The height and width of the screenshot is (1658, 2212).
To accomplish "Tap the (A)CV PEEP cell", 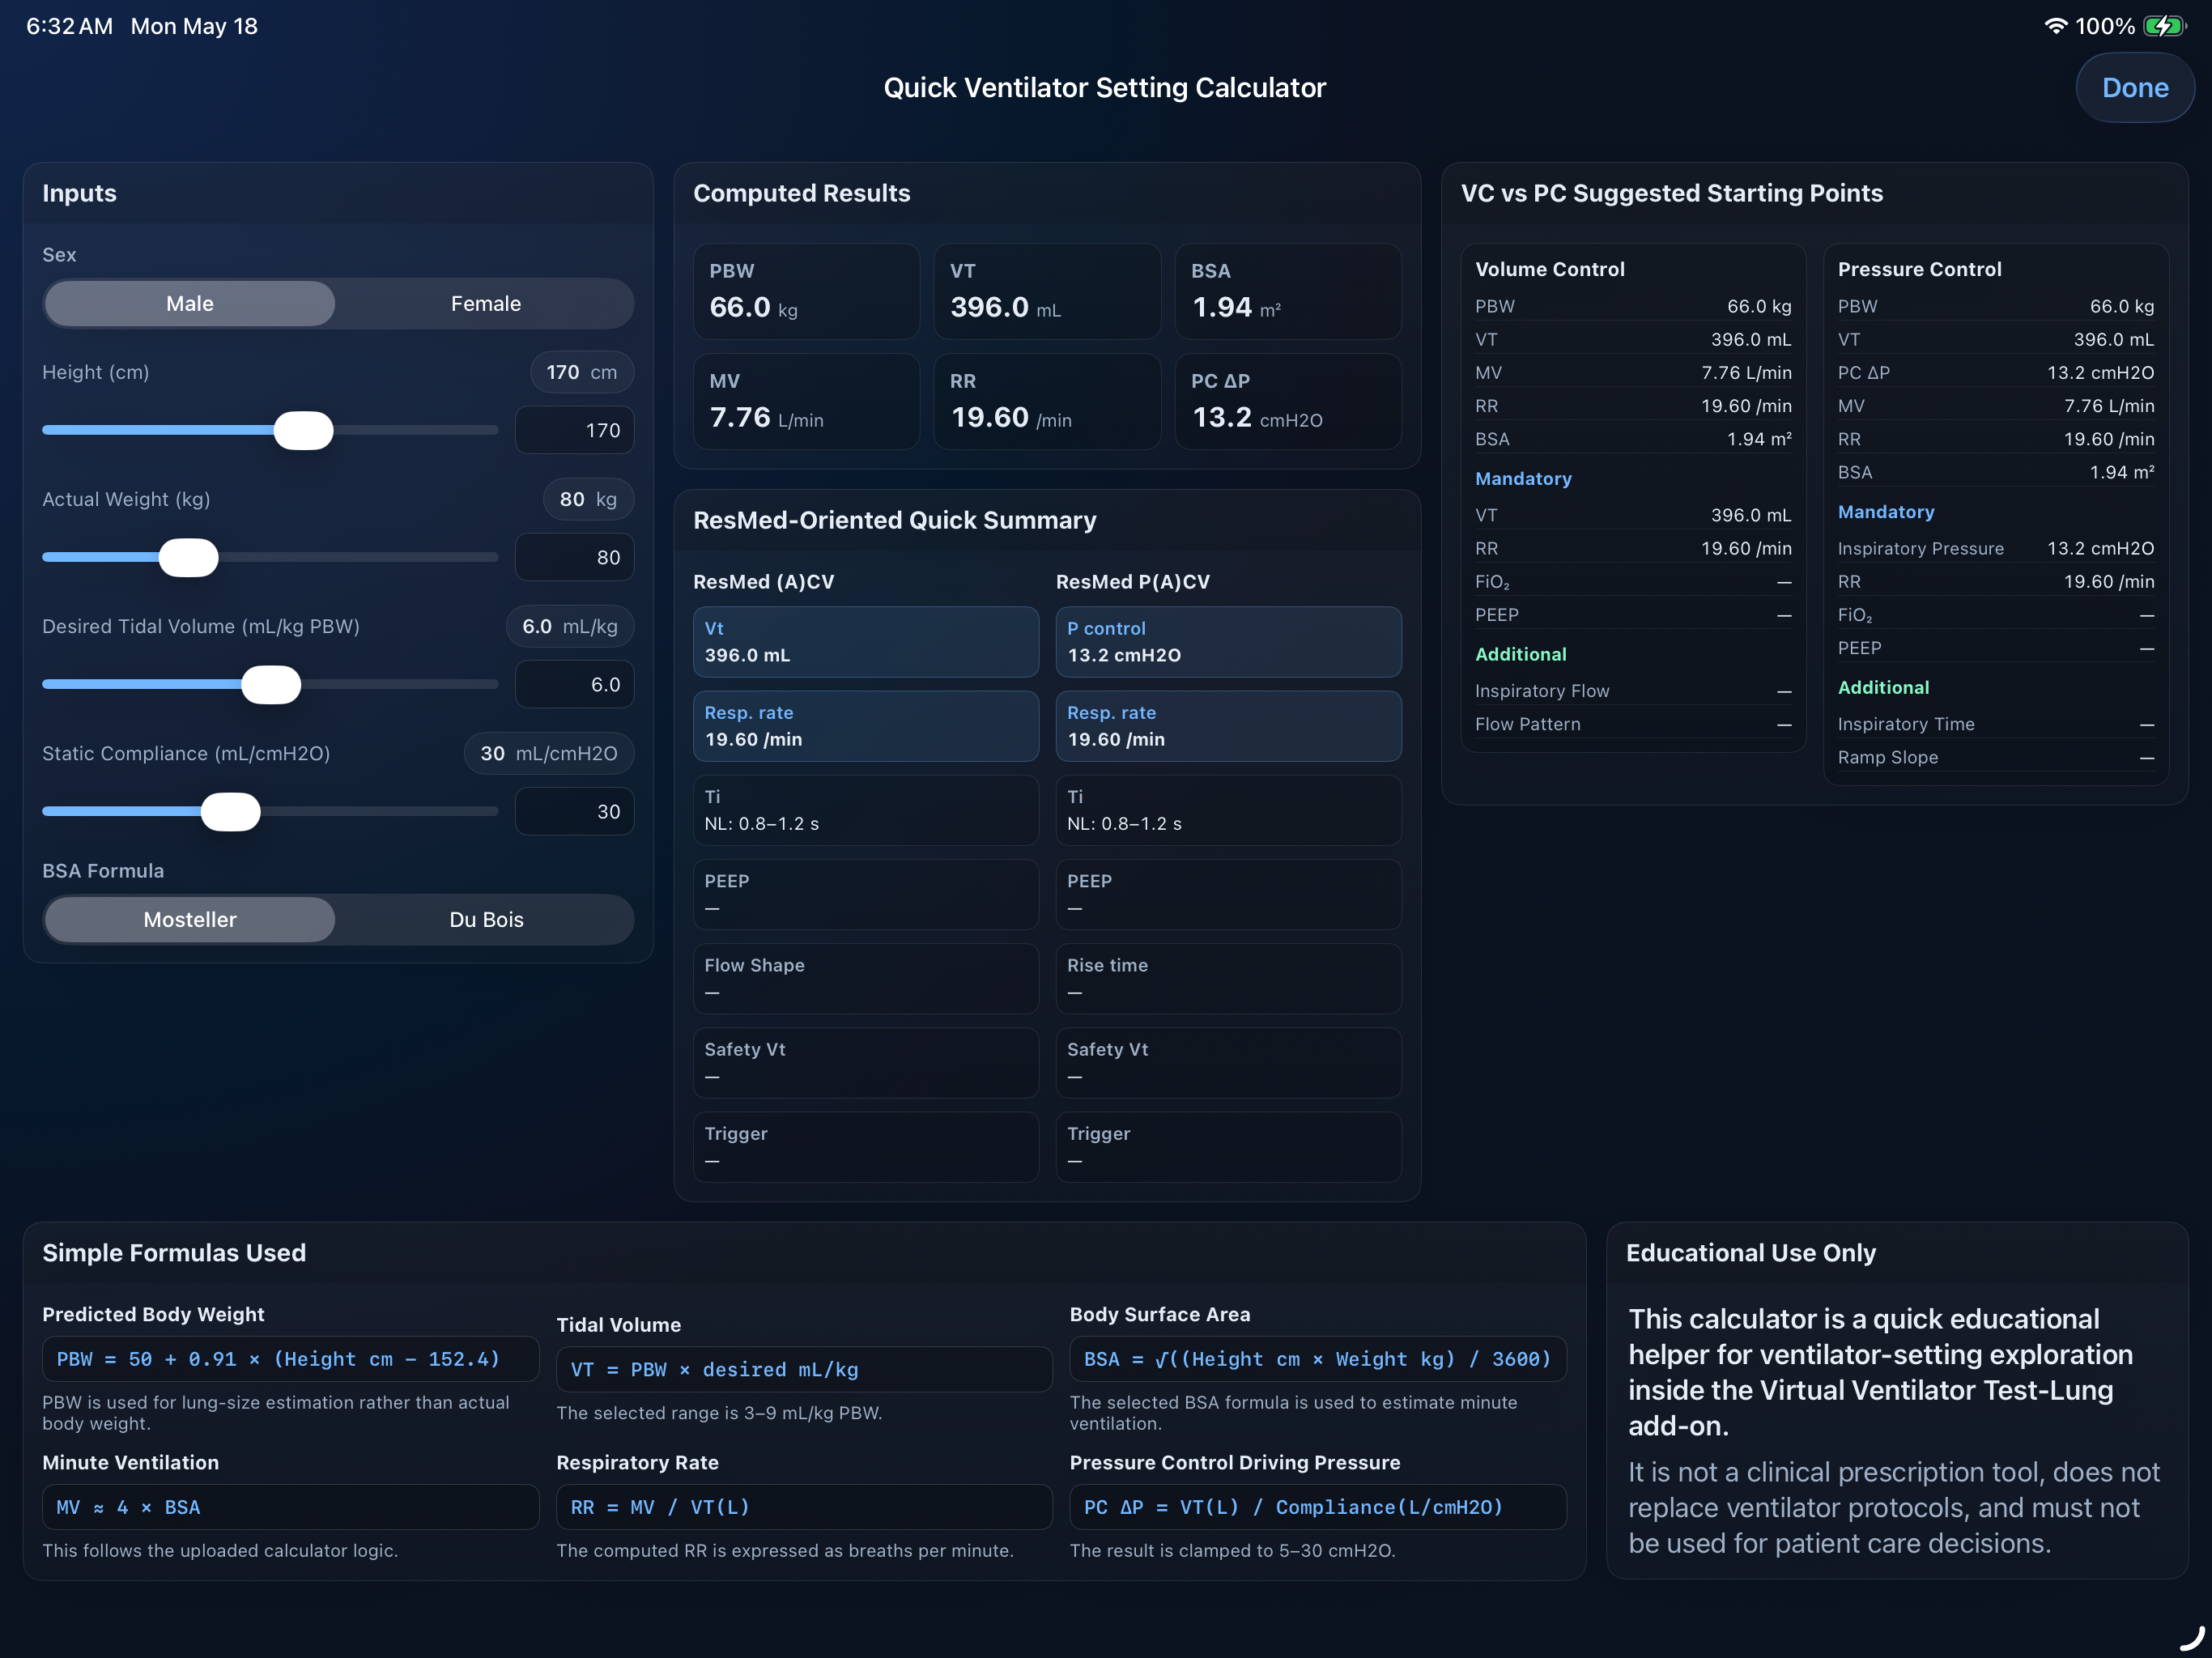I will (x=866, y=894).
